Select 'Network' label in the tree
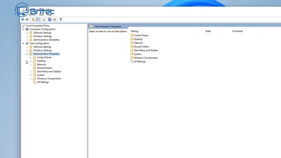 coord(41,65)
